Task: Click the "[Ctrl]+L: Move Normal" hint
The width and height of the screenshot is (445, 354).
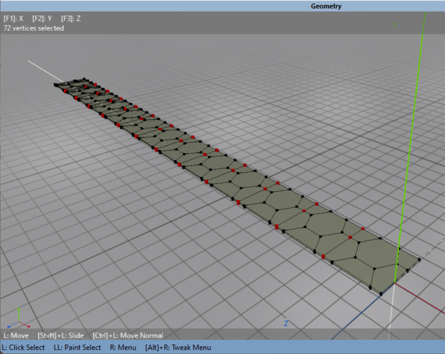Action: (x=128, y=335)
